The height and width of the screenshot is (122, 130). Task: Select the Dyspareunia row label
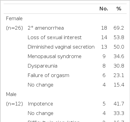(x=42, y=66)
